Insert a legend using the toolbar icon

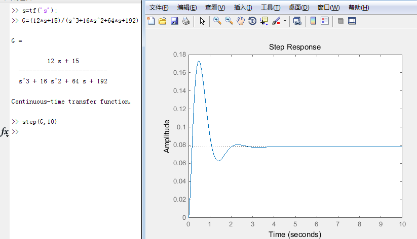point(325,21)
